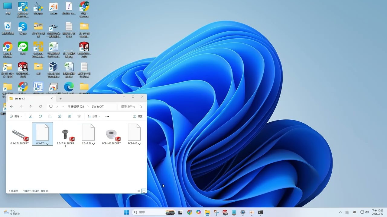Select the 2.5x7.5L.x_t file

point(88,134)
